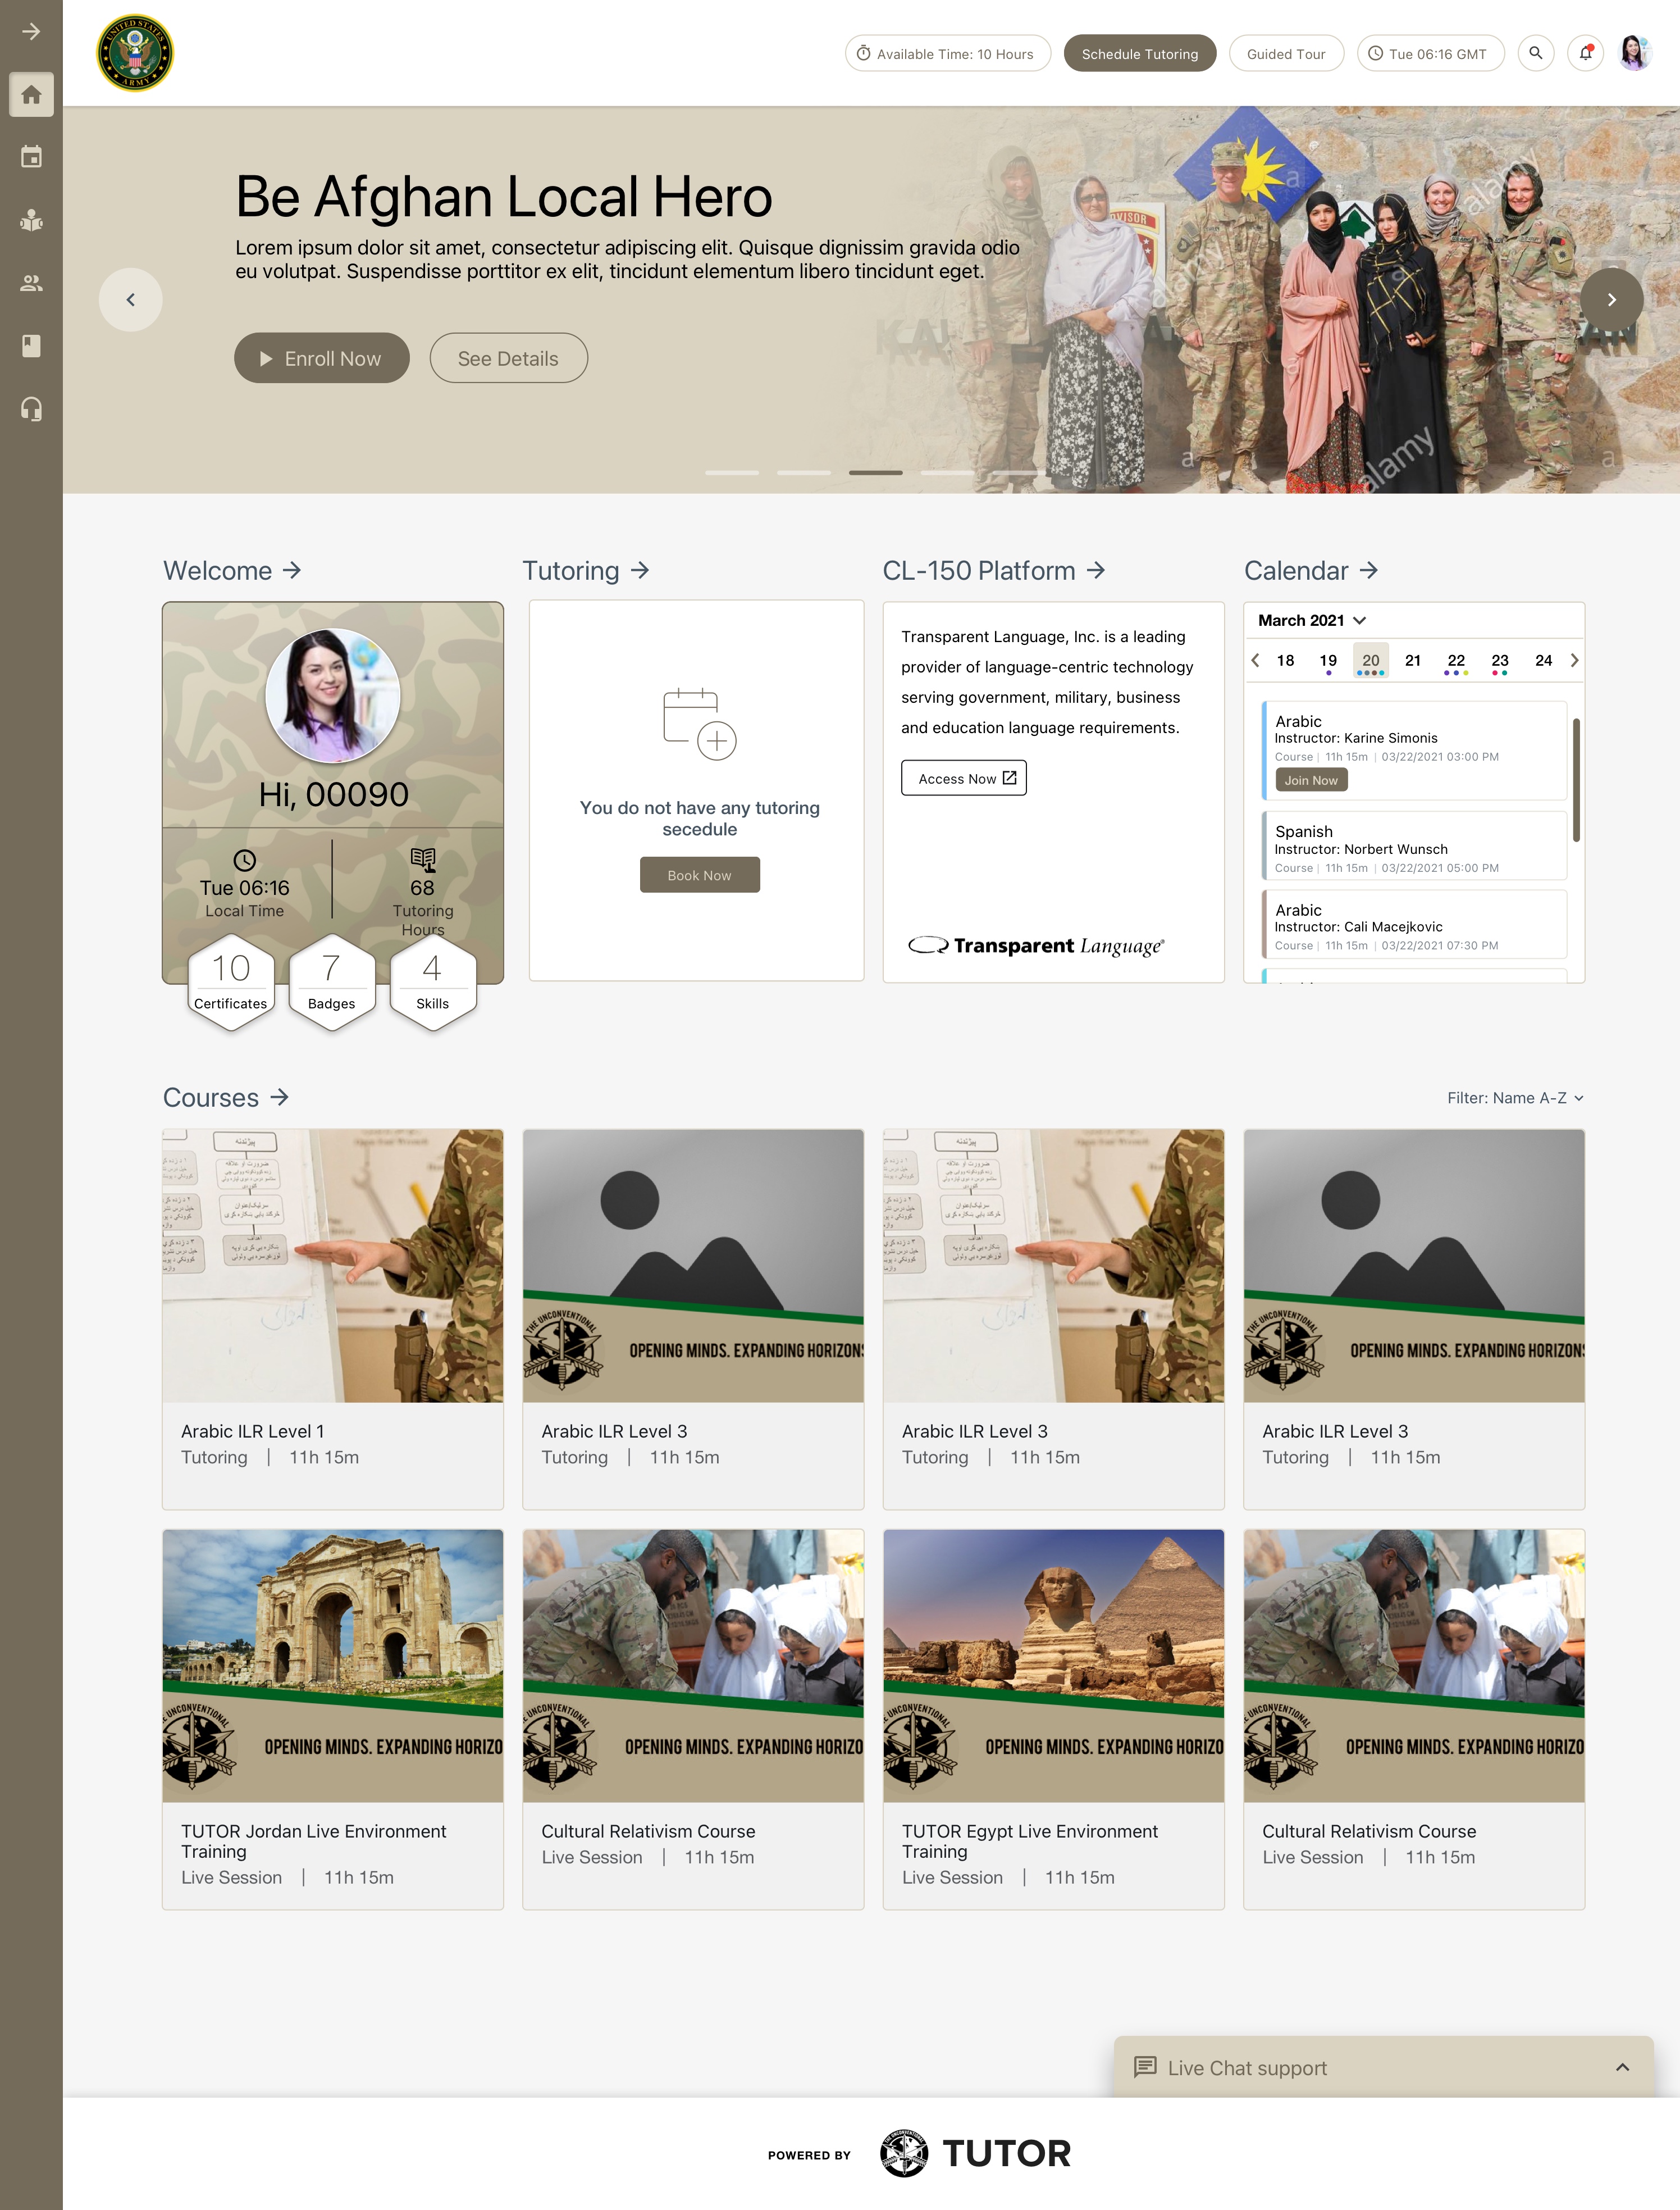Click Enroll Now button
1680x2210 pixels.
[x=321, y=358]
